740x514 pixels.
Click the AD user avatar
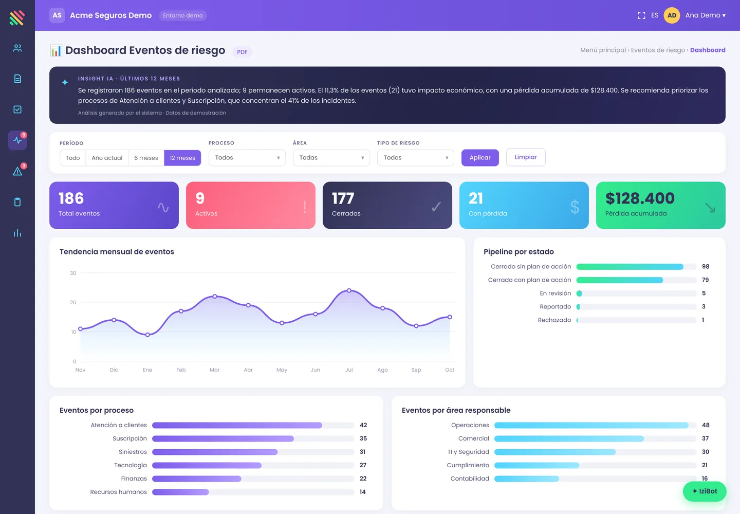point(672,15)
